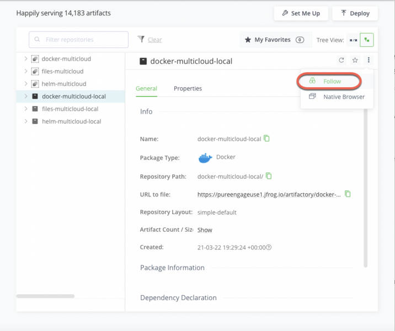
Task: Expand the files-multicloud virtual repository
Action: pos(26,71)
